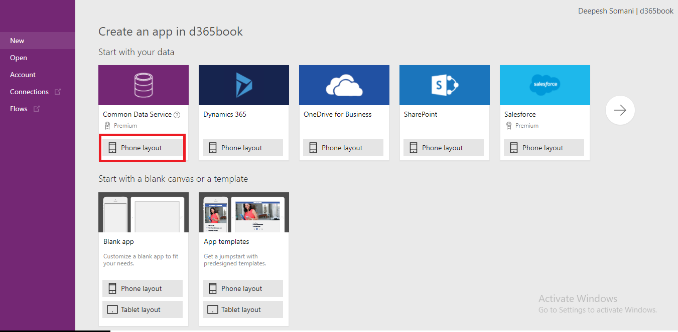Viewport: 678px width, 332px height.
Task: Choose Phone layout for SharePoint
Action: [x=444, y=148]
